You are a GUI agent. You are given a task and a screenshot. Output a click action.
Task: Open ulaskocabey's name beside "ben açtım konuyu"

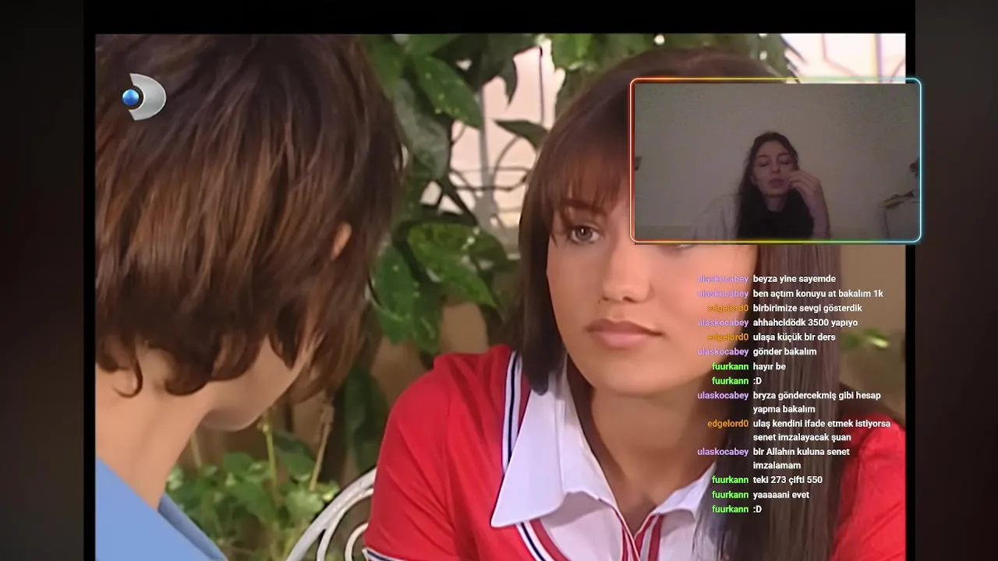click(723, 294)
